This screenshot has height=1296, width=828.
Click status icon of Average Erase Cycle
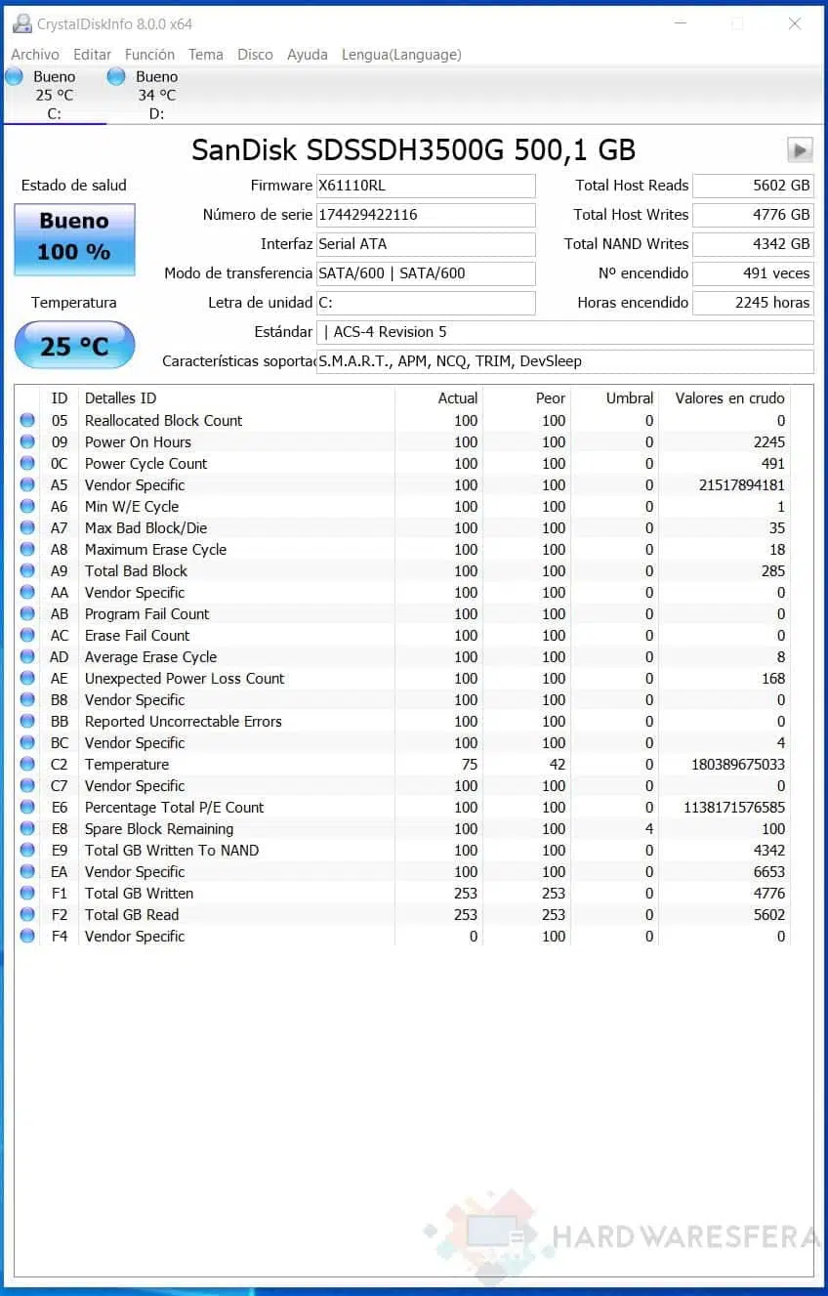[x=27, y=657]
